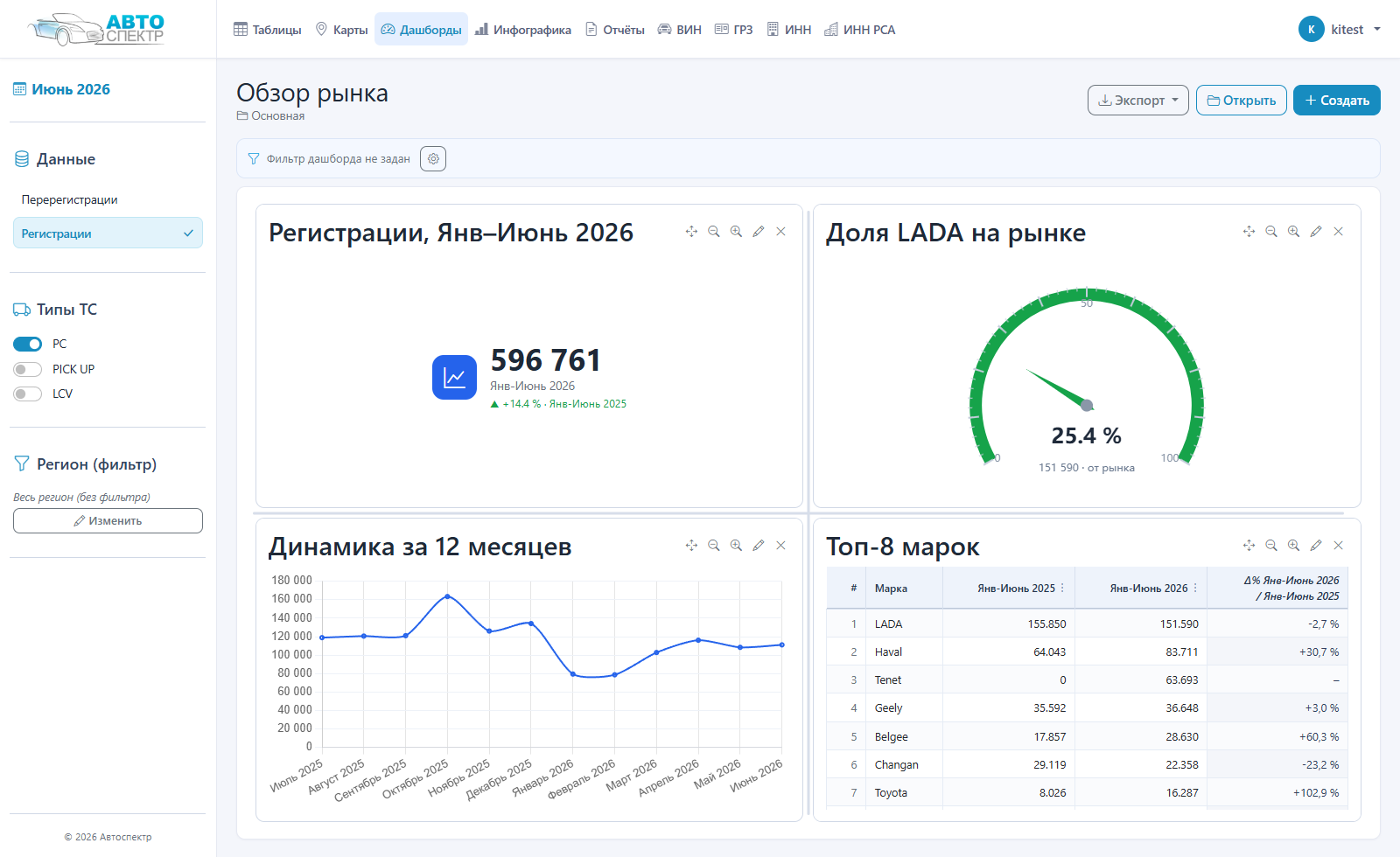Open the Экспорт dropdown
This screenshot has height=857, width=1400.
point(1137,101)
